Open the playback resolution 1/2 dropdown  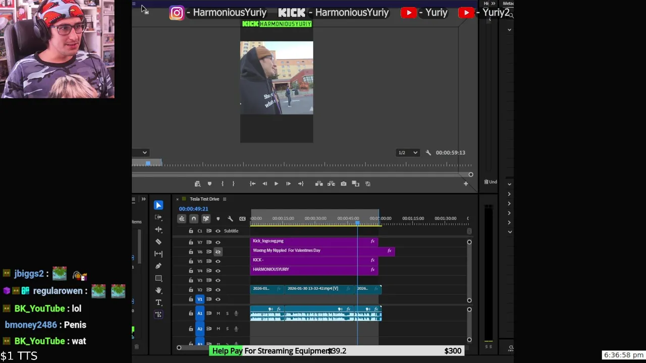408,152
